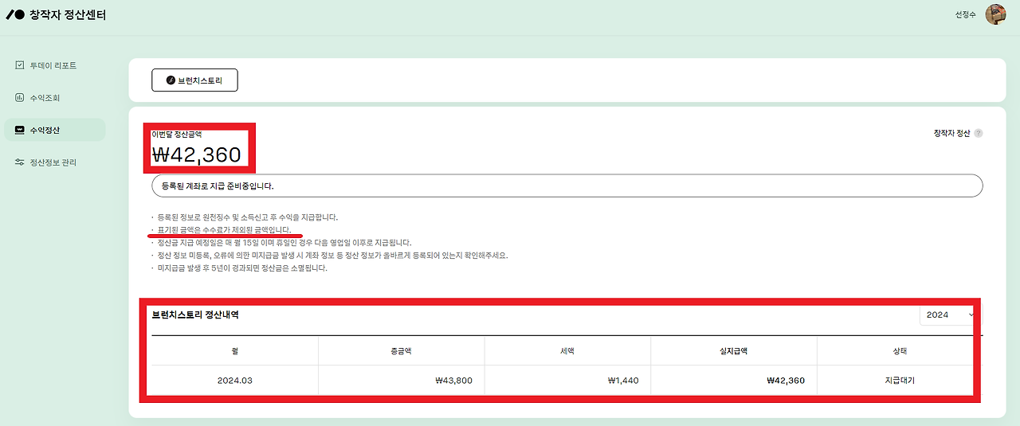Image resolution: width=1020 pixels, height=426 pixels.
Task: Click the ₩42,360 cell in the table
Action: pos(734,381)
